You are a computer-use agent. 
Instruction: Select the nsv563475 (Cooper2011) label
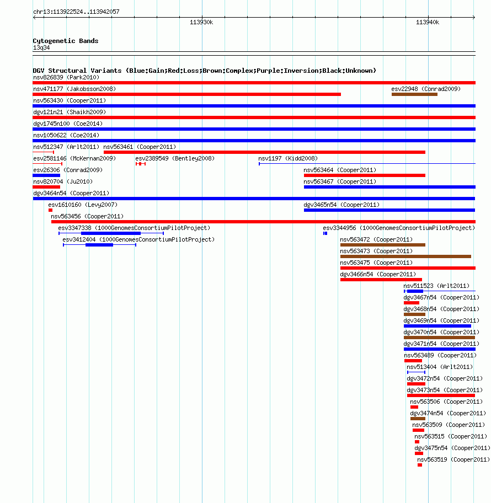(x=376, y=263)
